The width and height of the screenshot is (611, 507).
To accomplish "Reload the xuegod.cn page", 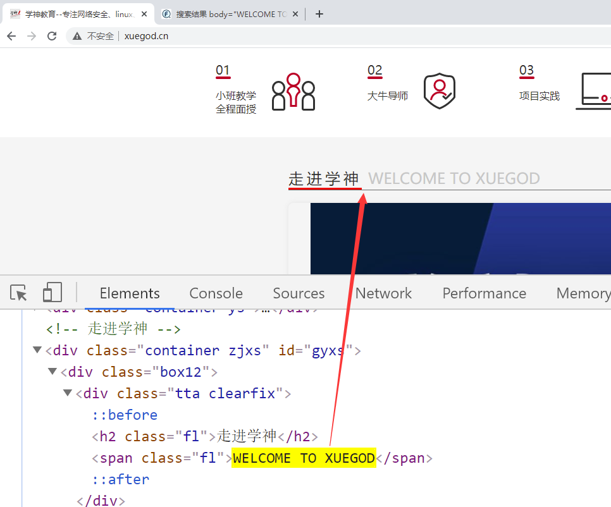I will (x=52, y=36).
